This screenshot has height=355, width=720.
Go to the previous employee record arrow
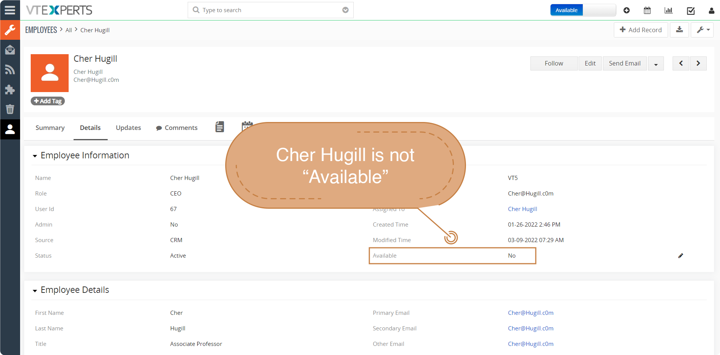pyautogui.click(x=681, y=63)
